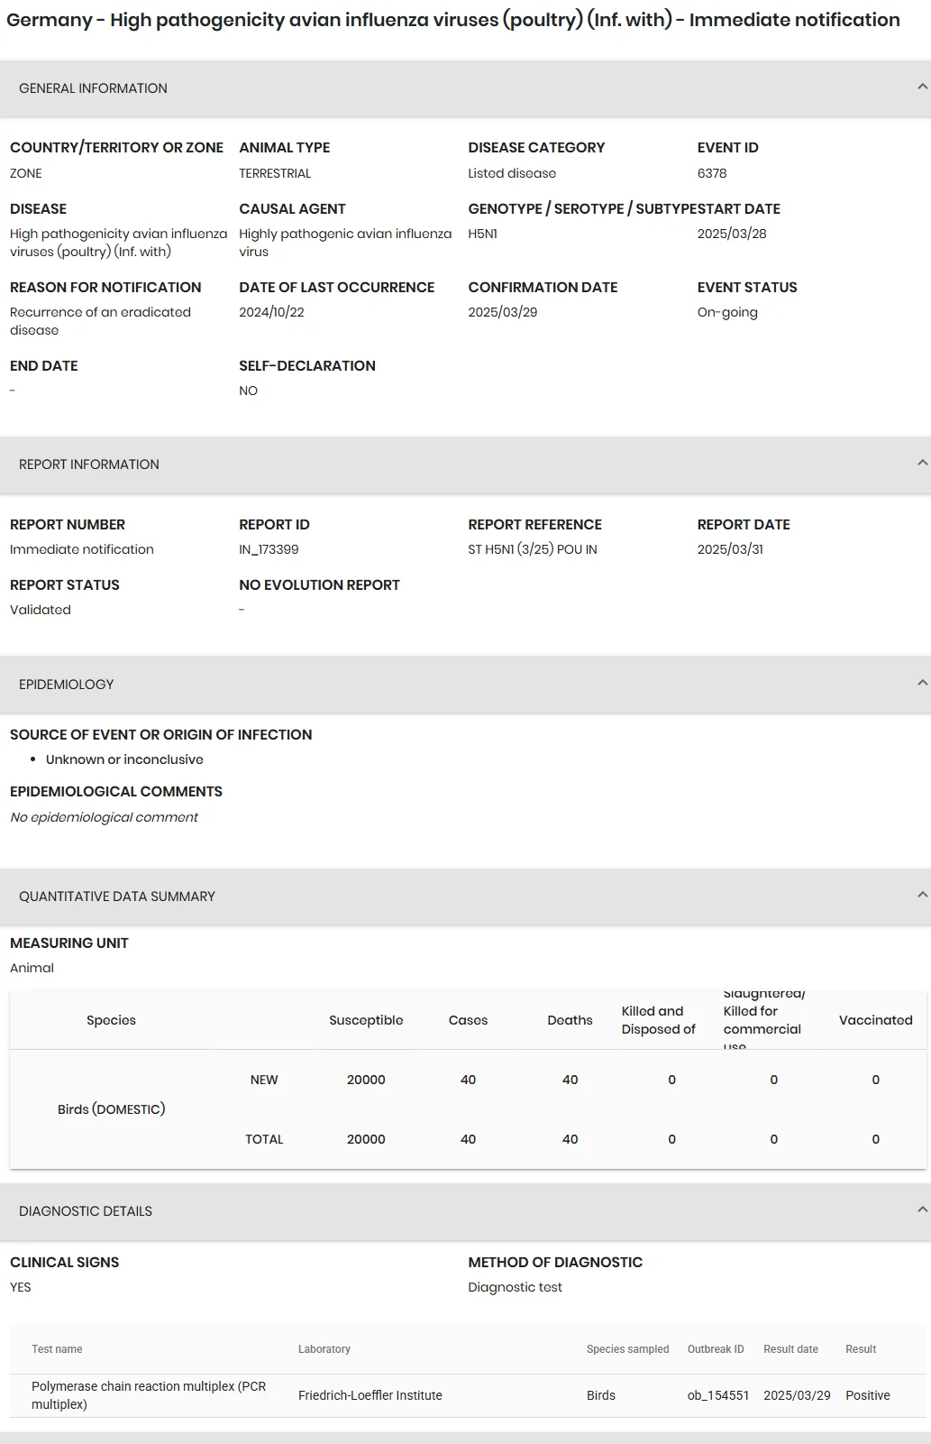Click the 'Species sampled' column header
Screen dimensions: 931x1444
click(628, 1349)
